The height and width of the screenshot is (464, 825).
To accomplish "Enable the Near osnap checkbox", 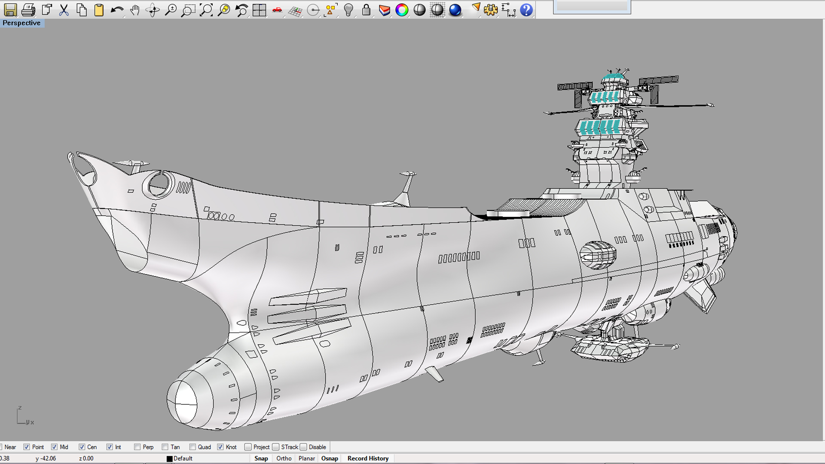I will click(1, 447).
